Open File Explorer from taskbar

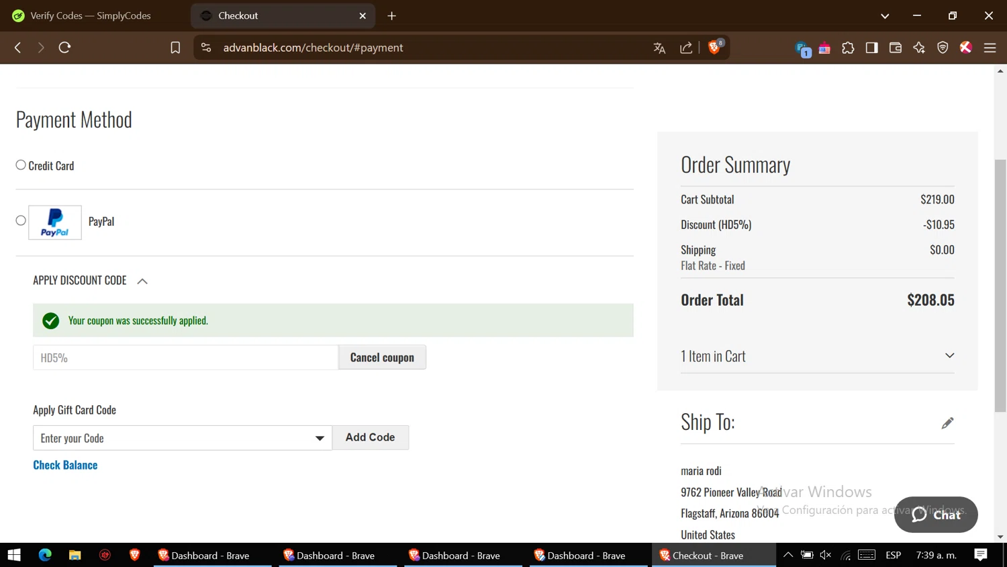click(75, 555)
